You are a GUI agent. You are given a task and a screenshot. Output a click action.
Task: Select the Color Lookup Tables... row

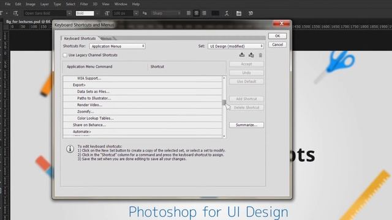(x=142, y=118)
